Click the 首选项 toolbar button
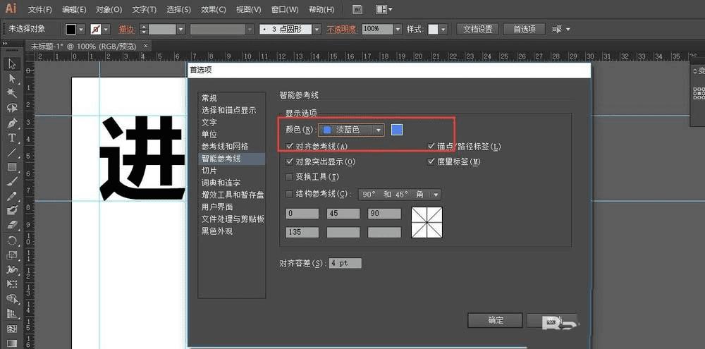The width and height of the screenshot is (705, 349). [525, 29]
